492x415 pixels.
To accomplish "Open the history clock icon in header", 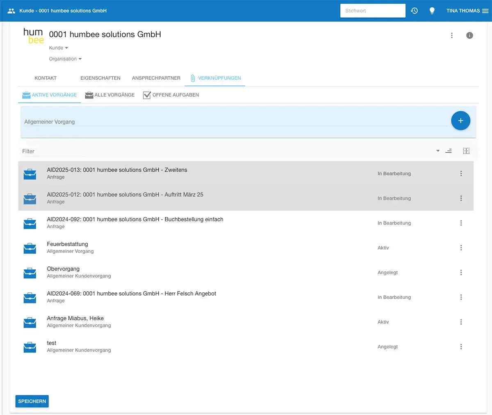I will tap(414, 11).
